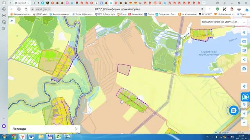Open the blue chat bubble widget
This screenshot has height=140, width=250.
[234, 110]
